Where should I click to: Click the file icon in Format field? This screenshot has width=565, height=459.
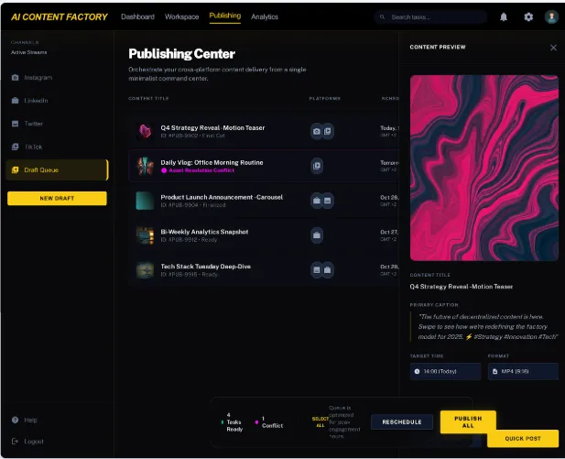(x=494, y=371)
